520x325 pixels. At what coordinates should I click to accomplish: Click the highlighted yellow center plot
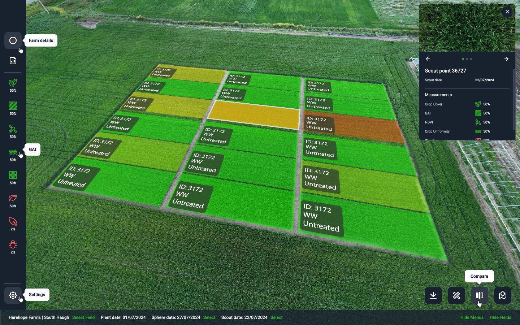coord(254,115)
